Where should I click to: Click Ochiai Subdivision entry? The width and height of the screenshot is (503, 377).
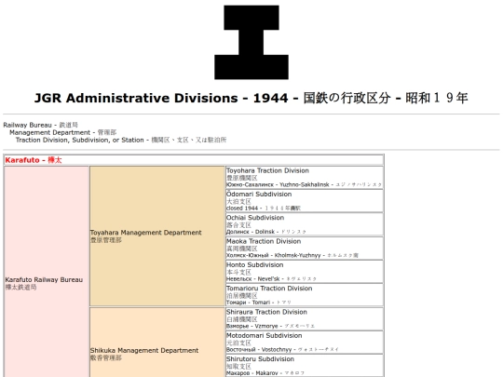(x=305, y=224)
